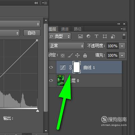The height and width of the screenshot is (135, 135).
Task: Select the 曲线 1 layer name
Action: point(89,67)
